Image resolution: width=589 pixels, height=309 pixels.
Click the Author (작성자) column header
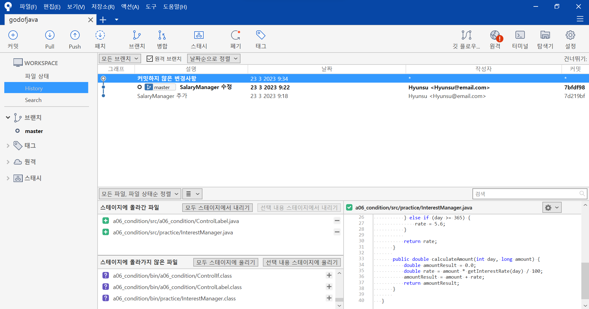coord(483,69)
